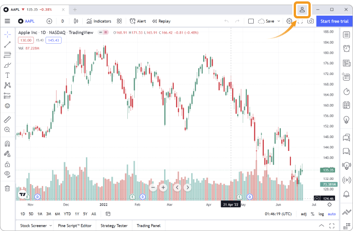Add a symbol to compare with plus icon

tap(49, 21)
